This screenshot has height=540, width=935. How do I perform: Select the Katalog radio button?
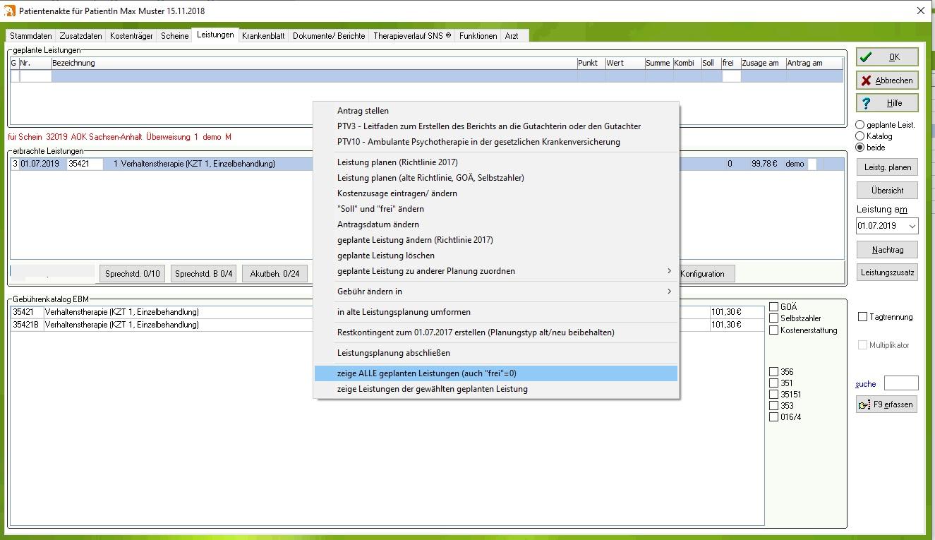pos(859,136)
